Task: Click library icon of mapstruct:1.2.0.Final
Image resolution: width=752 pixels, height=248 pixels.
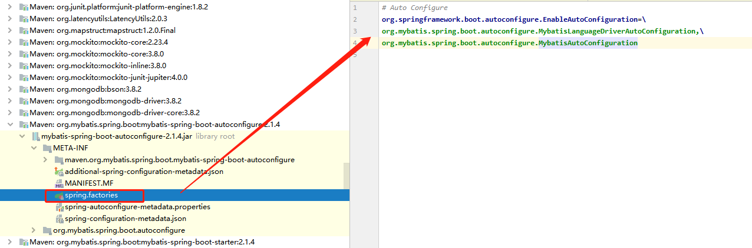Action: click(x=24, y=31)
